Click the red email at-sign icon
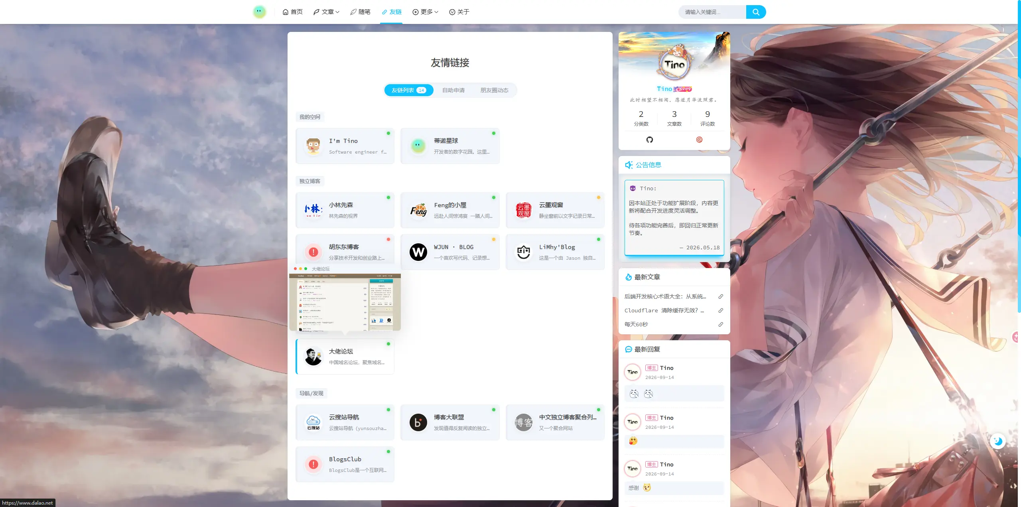Viewport: 1021px width, 507px height. tap(699, 140)
